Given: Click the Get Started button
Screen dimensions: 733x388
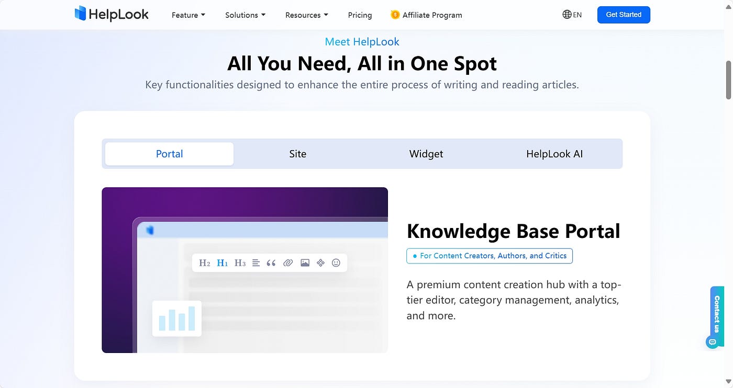Looking at the screenshot, I should tap(624, 15).
